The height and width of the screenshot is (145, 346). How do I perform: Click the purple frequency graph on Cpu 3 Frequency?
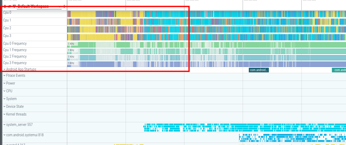click(x=206, y=64)
